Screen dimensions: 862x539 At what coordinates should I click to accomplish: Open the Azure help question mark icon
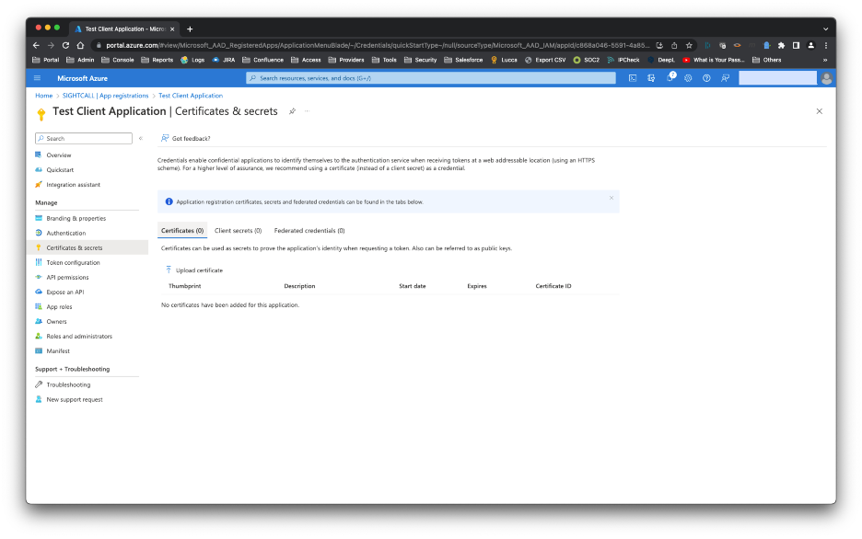(x=707, y=78)
